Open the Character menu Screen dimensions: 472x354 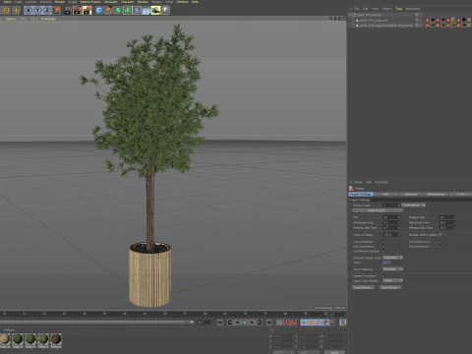(x=127, y=2)
